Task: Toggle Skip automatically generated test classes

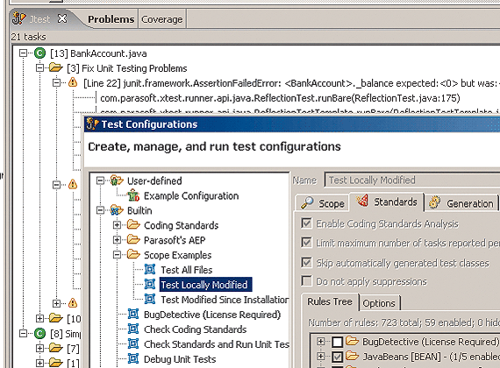Action: 306,263
